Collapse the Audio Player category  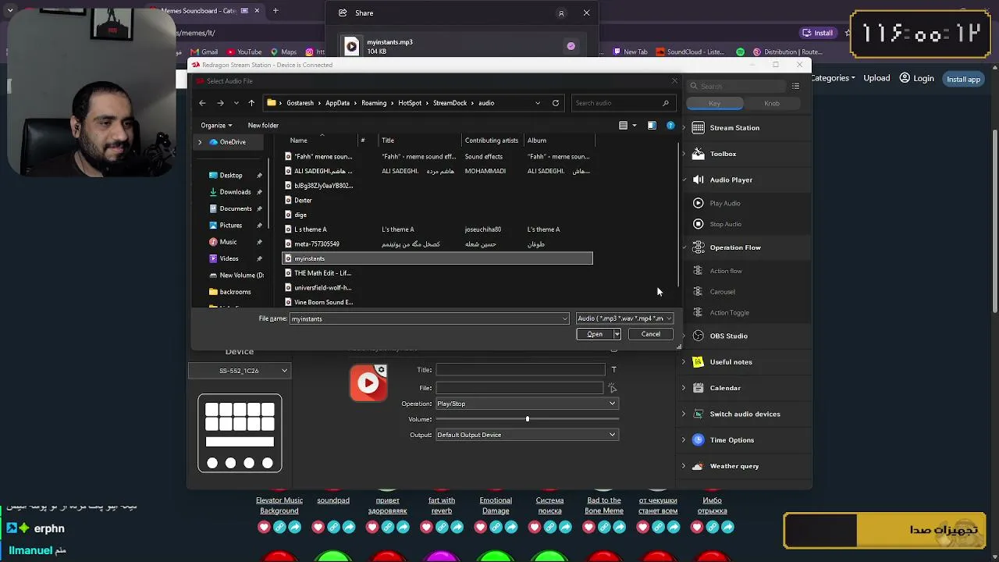pos(684,180)
